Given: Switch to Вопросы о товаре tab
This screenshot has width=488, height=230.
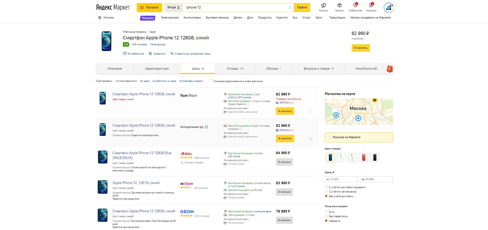Looking at the screenshot, I should point(318,69).
